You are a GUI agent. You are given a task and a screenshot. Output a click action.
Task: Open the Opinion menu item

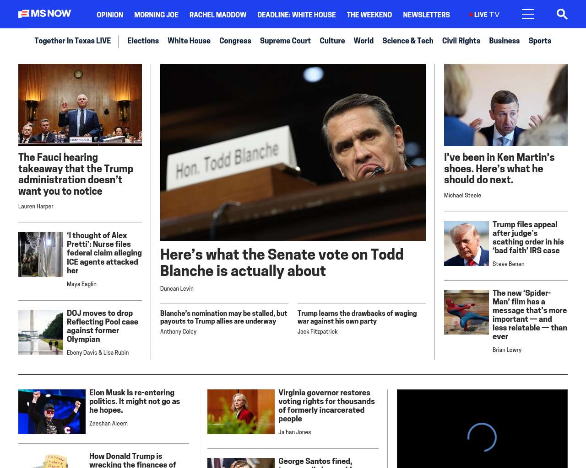pyautogui.click(x=110, y=15)
